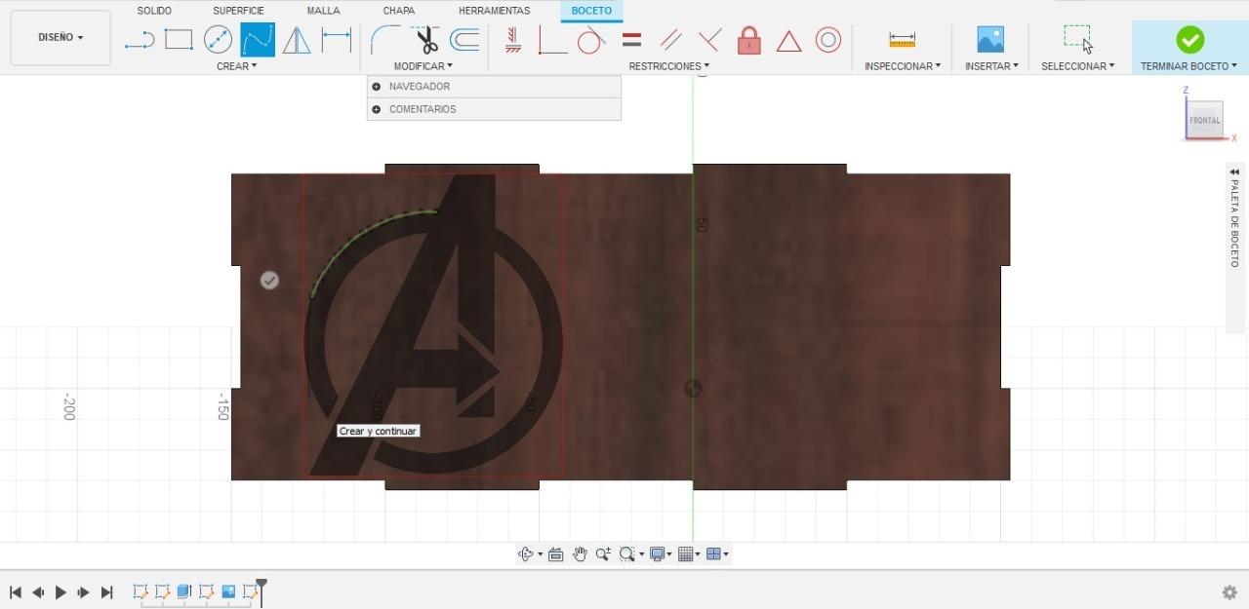This screenshot has height=609, width=1249.
Task: Activate the Pan hand tool
Action: click(x=580, y=554)
